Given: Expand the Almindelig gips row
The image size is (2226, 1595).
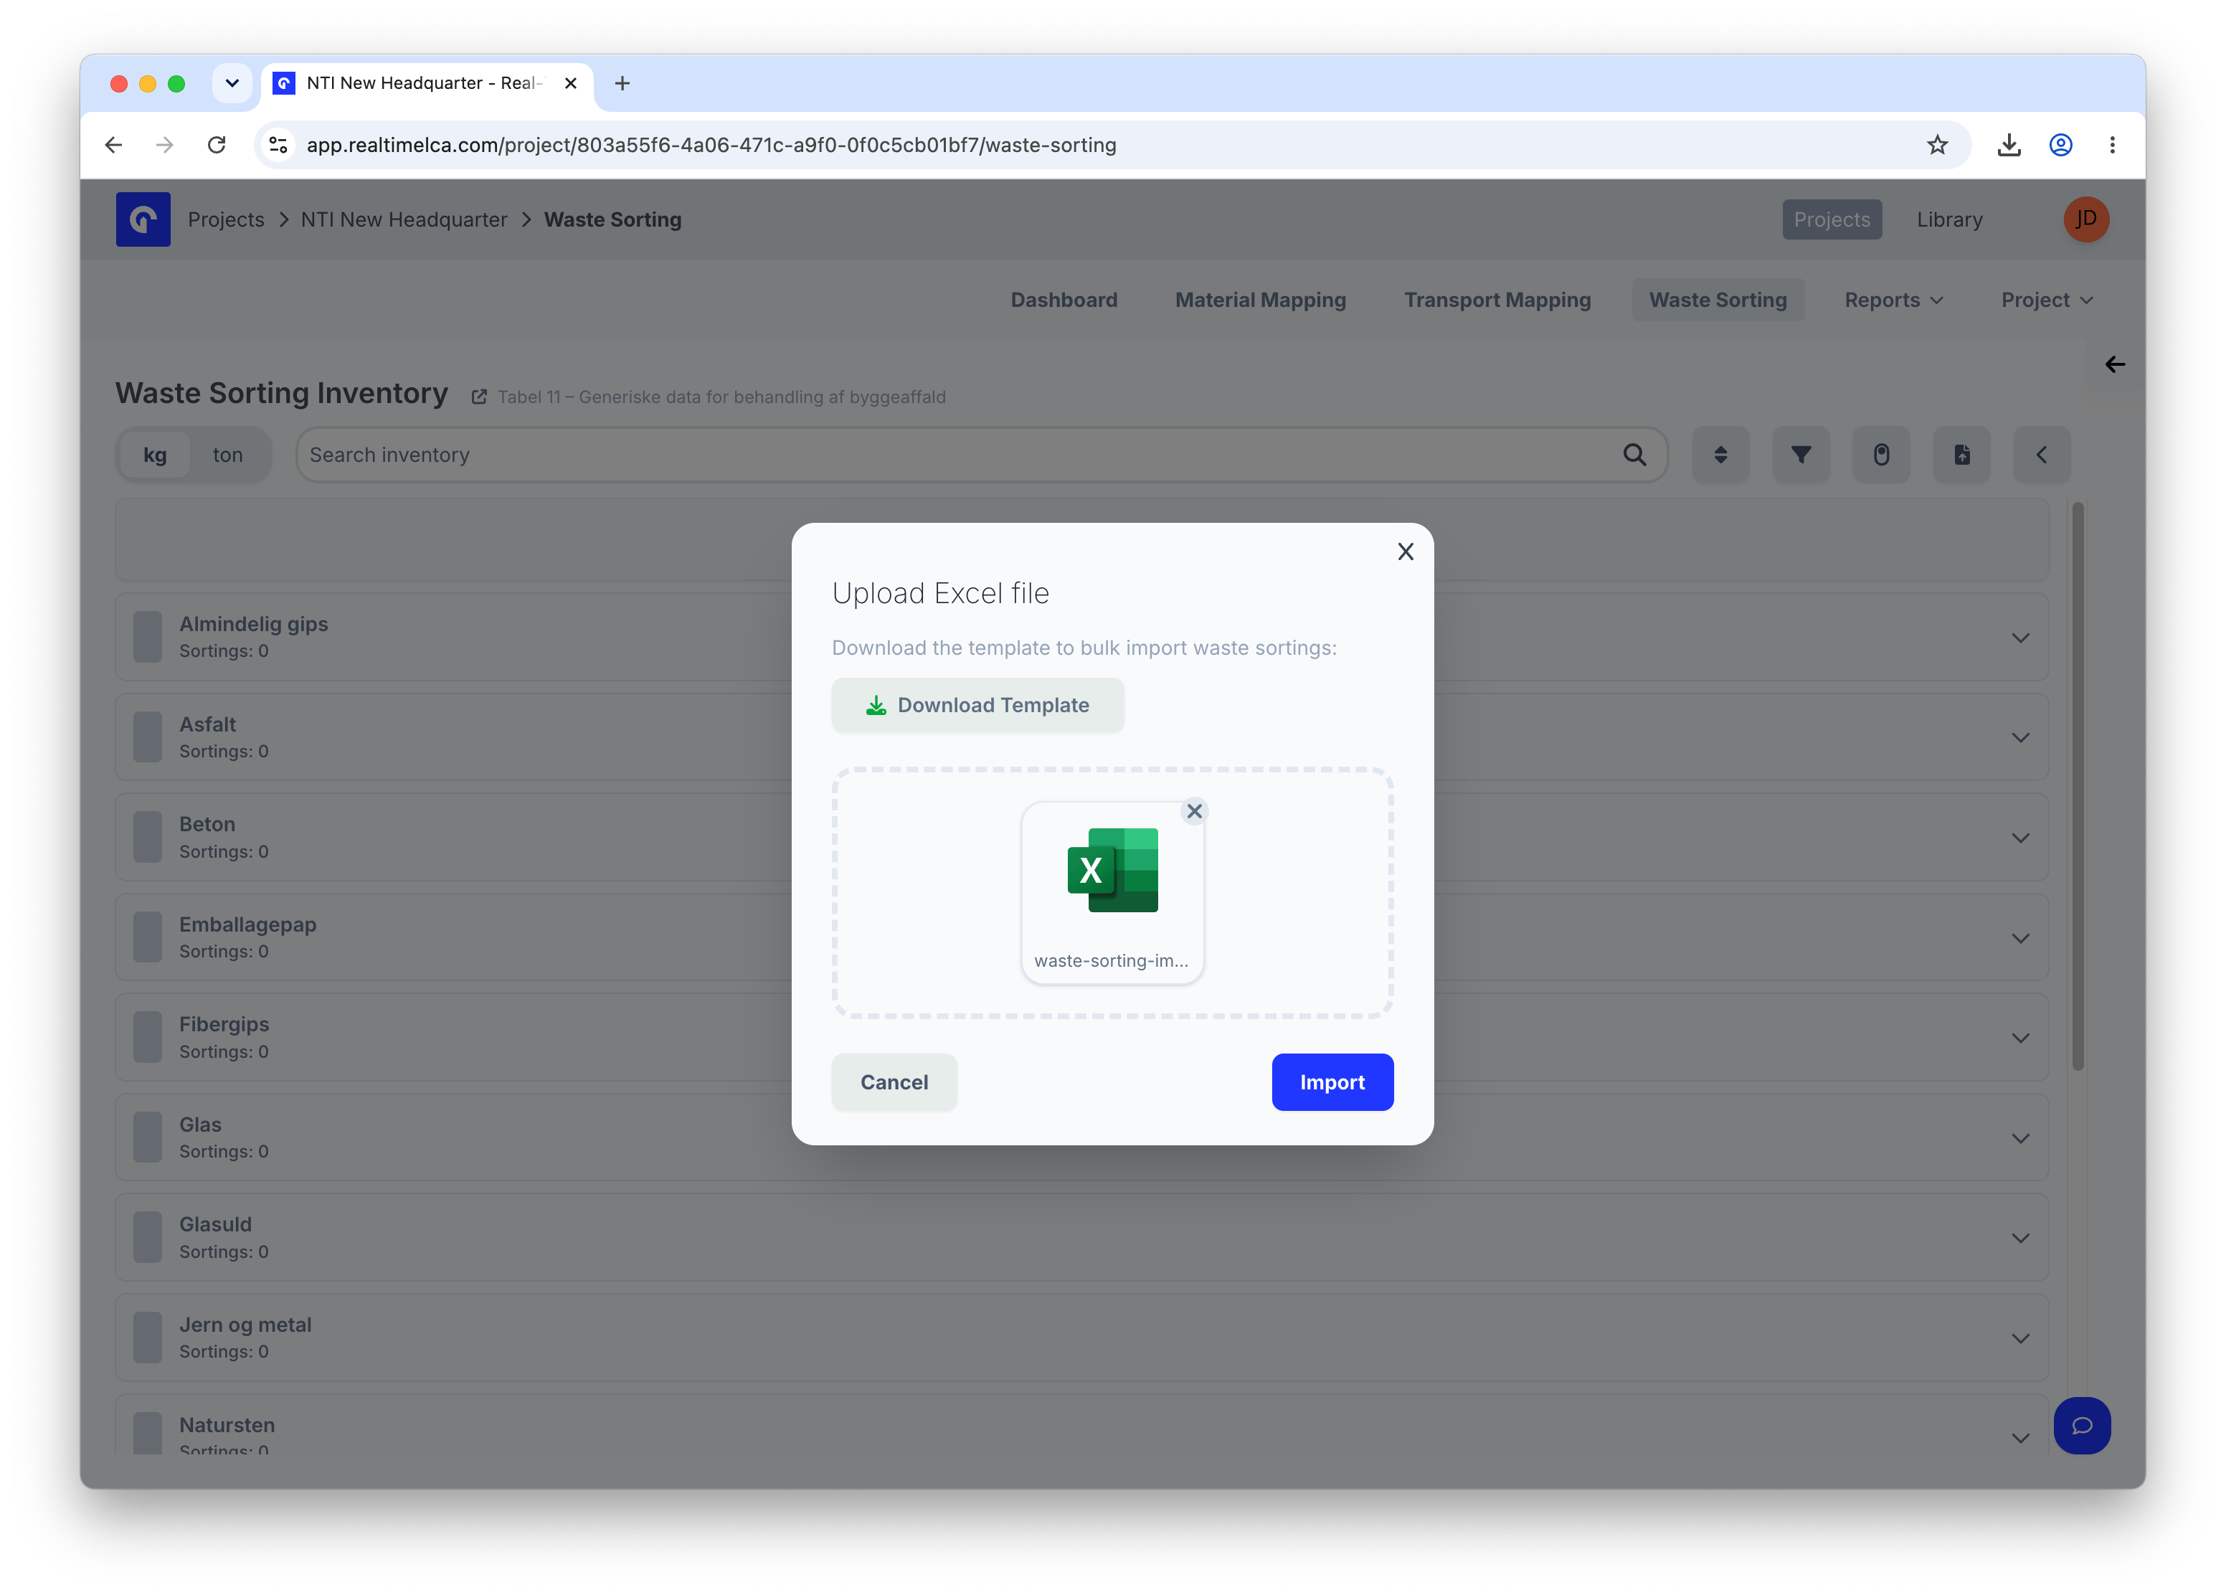Looking at the screenshot, I should pos(2020,637).
